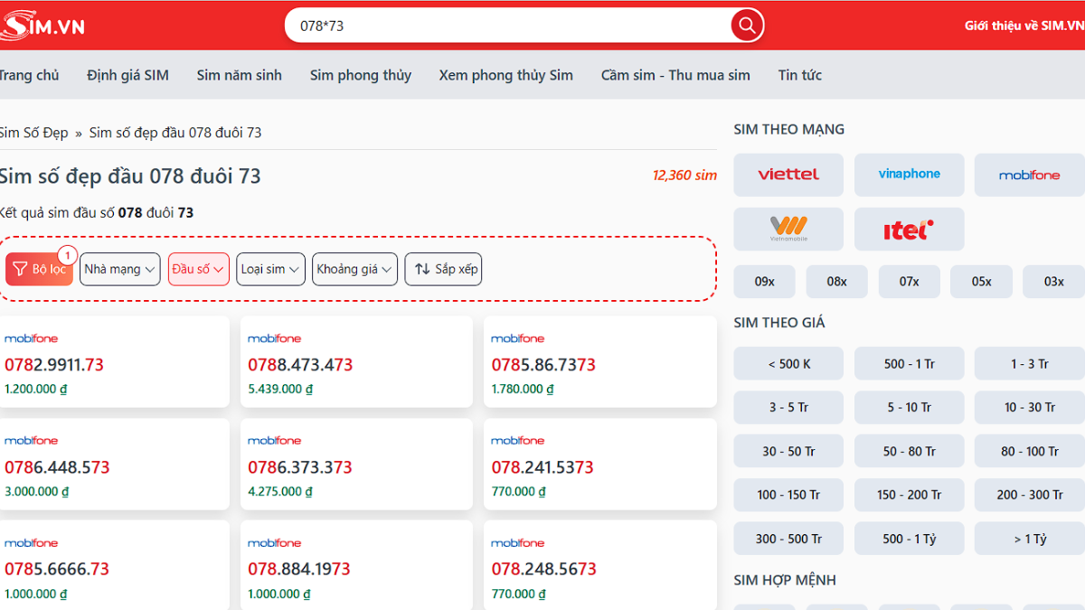The image size is (1085, 610).
Task: Select price range 3 - 5 Tr
Action: (788, 407)
